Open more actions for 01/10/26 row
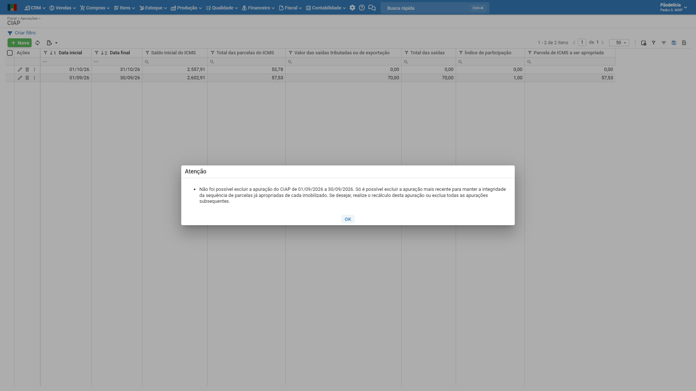Screen dimensions: 696x391 point(34,70)
